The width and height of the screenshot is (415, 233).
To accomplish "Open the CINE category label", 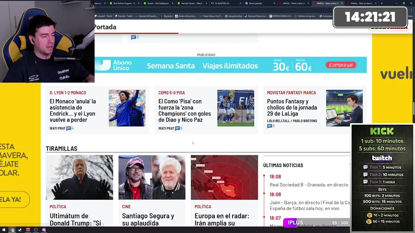I will coord(126,207).
